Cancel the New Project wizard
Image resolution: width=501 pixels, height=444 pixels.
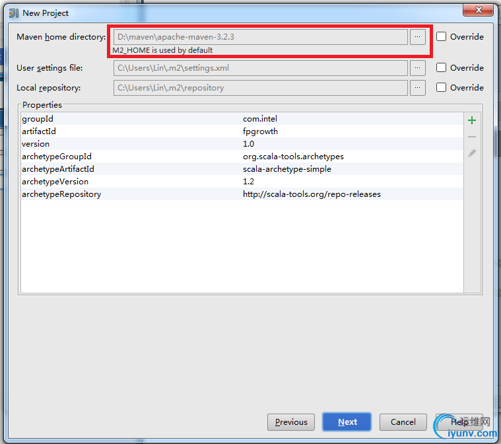(x=403, y=422)
